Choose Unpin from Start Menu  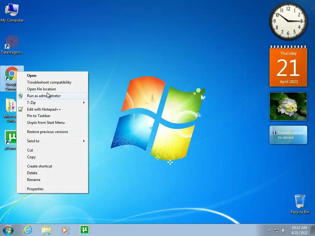pyautogui.click(x=52, y=123)
